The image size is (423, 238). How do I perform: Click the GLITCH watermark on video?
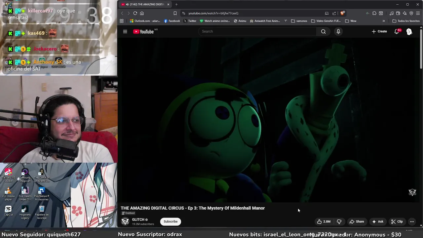[x=412, y=192]
